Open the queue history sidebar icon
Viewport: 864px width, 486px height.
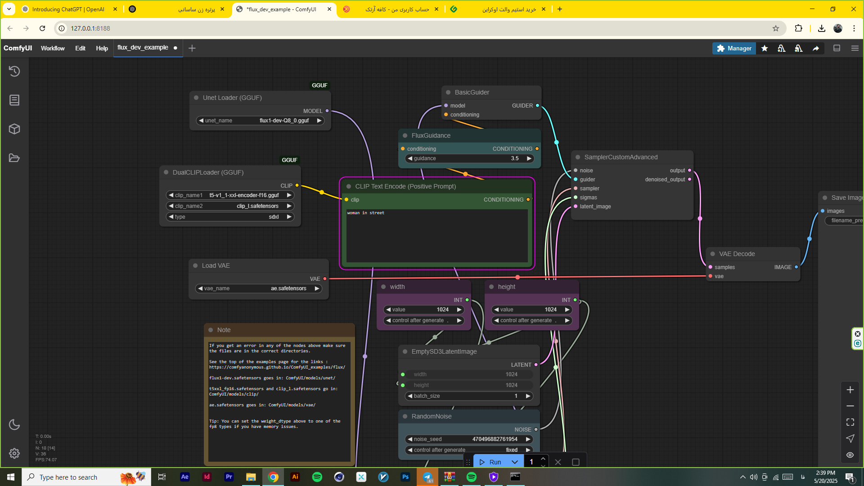pos(14,71)
